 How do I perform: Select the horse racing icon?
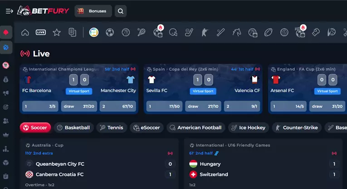click(237, 32)
